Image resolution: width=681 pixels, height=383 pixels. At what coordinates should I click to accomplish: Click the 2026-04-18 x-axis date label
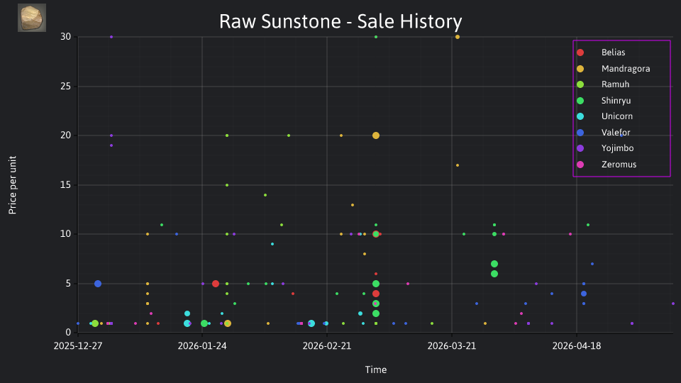point(577,346)
